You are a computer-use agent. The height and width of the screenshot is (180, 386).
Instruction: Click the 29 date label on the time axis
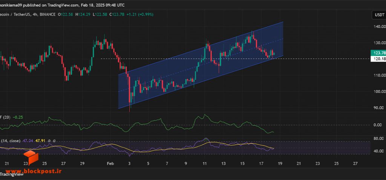click(82, 163)
